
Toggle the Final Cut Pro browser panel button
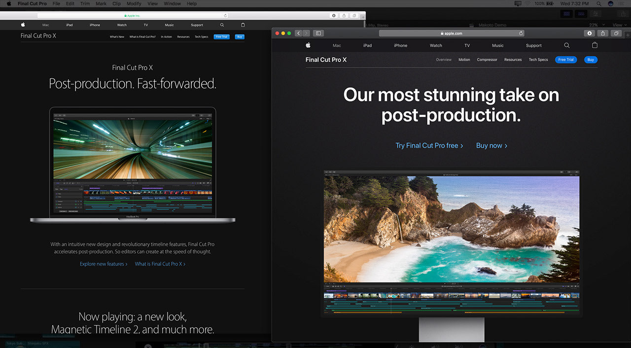[x=567, y=14]
